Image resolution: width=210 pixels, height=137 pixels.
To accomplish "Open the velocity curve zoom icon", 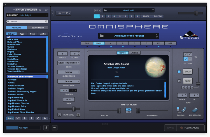I will [195, 57].
